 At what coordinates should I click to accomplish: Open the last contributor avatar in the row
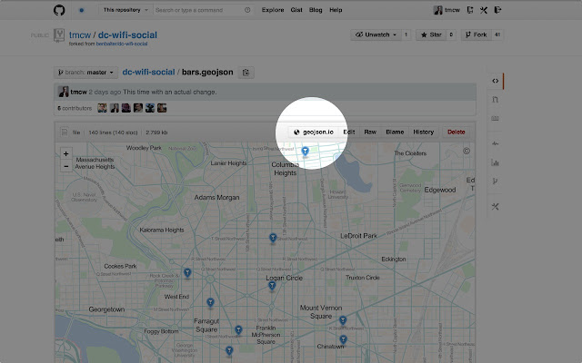click(162, 108)
